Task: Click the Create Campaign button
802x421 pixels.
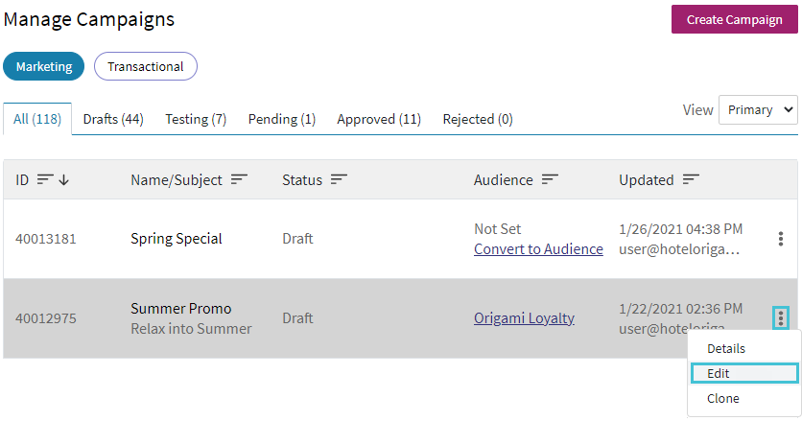Action: tap(735, 19)
